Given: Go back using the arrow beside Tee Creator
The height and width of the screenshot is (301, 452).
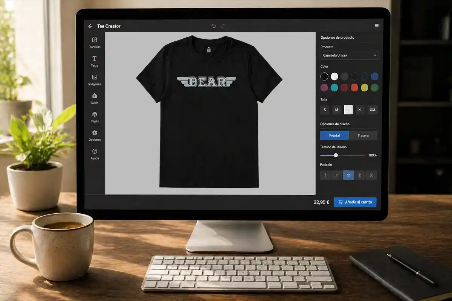Looking at the screenshot, I should 90,26.
